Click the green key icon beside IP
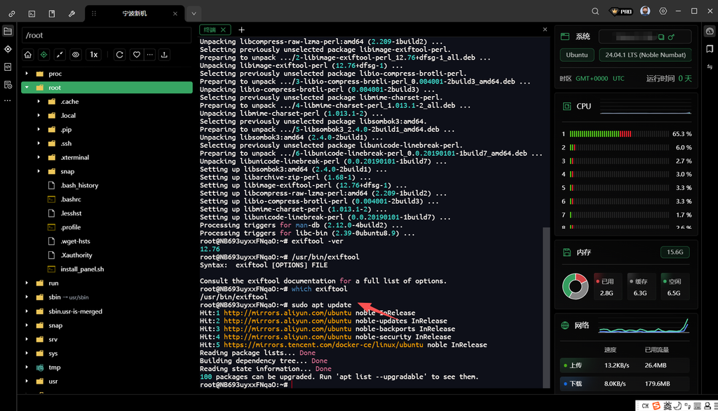 pos(671,37)
